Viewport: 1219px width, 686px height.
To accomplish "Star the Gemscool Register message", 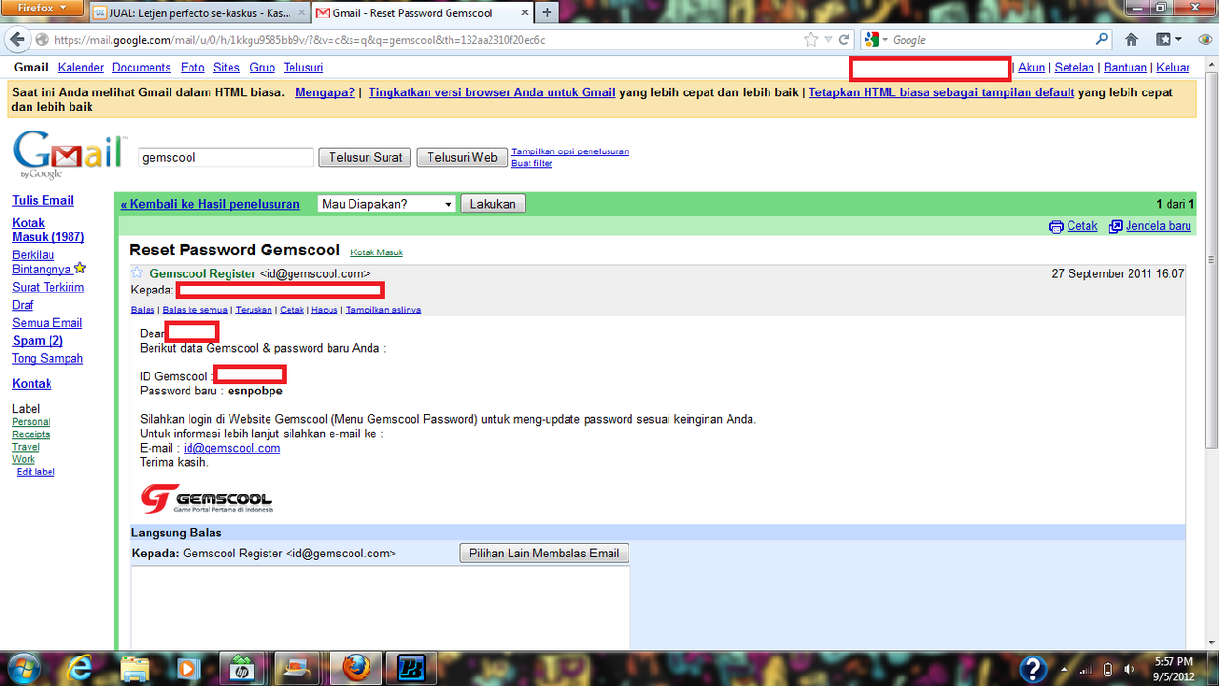I will coord(137,273).
